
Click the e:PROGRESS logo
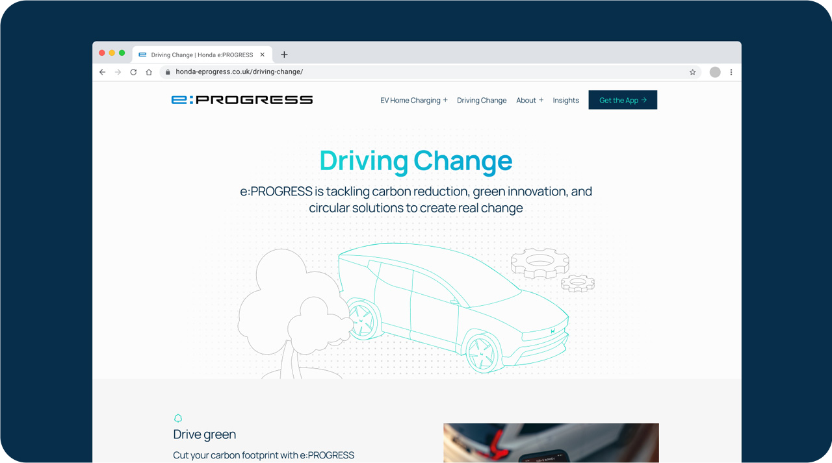pos(242,99)
